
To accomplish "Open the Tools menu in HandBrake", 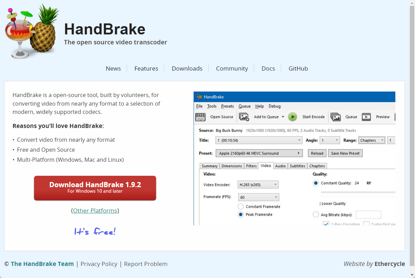I will 212,106.
